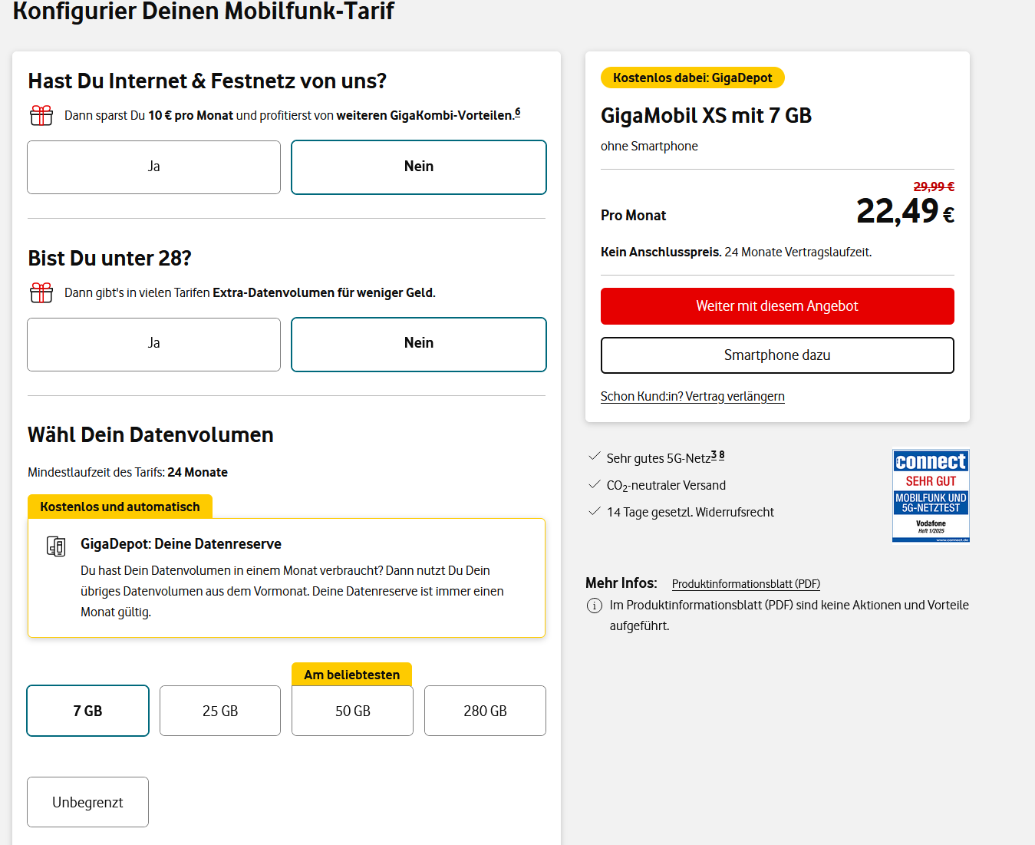The width and height of the screenshot is (1035, 845).
Task: Pick the 280 GB data volume option
Action: 485,711
